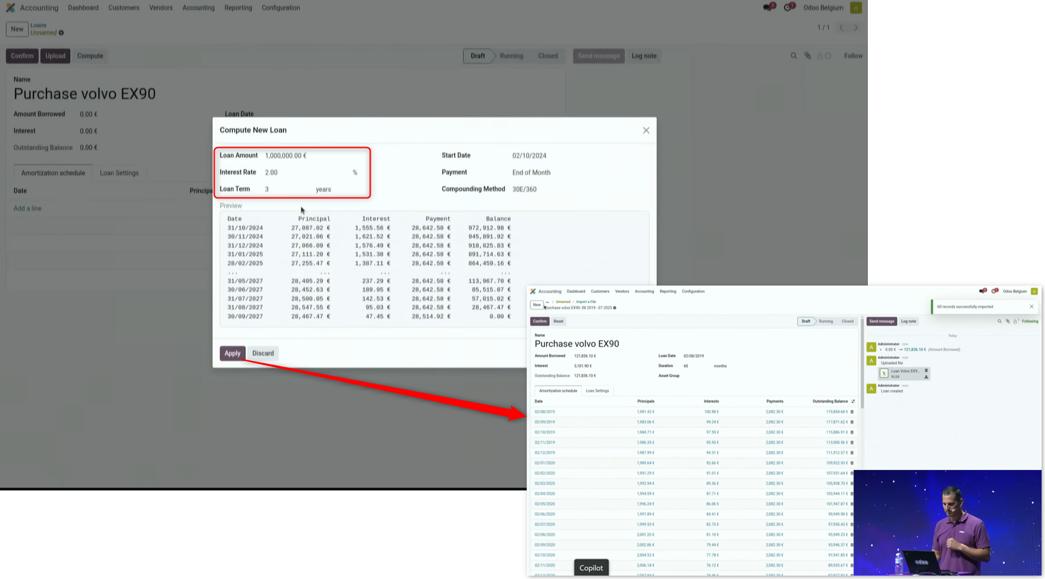The width and height of the screenshot is (1045, 579).
Task: Click the chatter search icon in background window
Action: coord(794,56)
